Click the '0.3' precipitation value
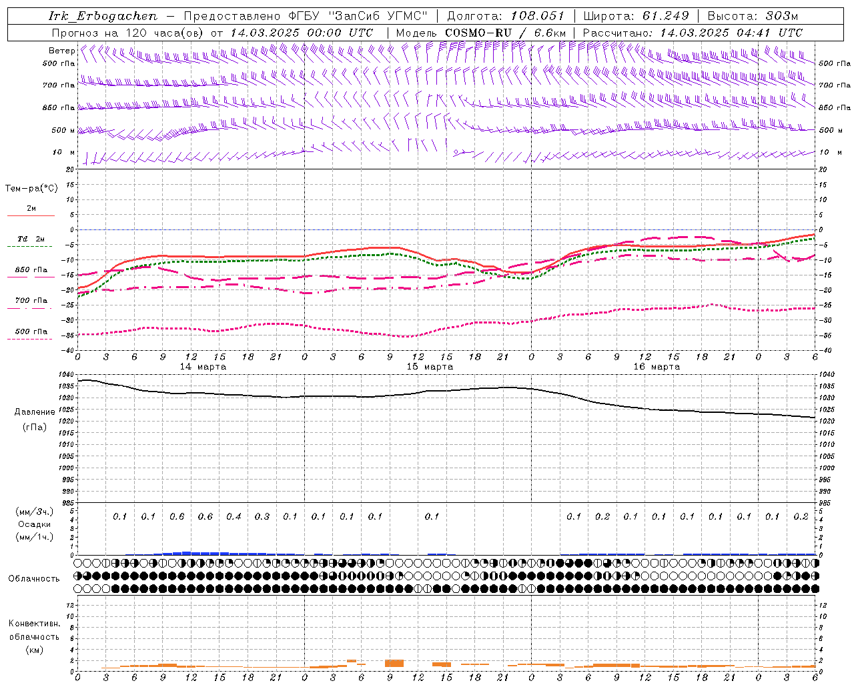The width and height of the screenshot is (854, 683). click(x=262, y=516)
